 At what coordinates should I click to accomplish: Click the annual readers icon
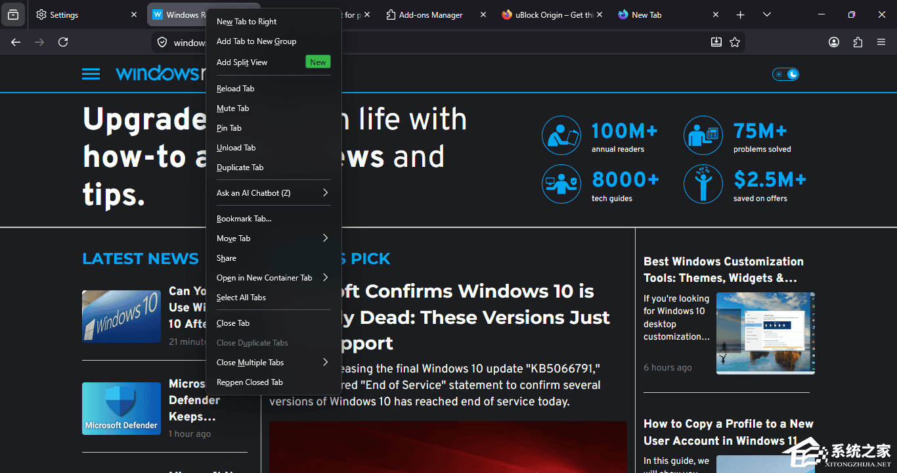(x=561, y=135)
